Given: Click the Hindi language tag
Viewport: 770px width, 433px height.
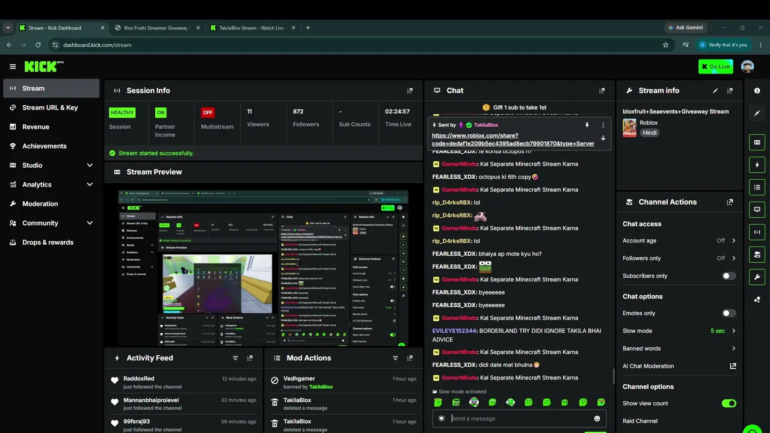Looking at the screenshot, I should click(650, 133).
